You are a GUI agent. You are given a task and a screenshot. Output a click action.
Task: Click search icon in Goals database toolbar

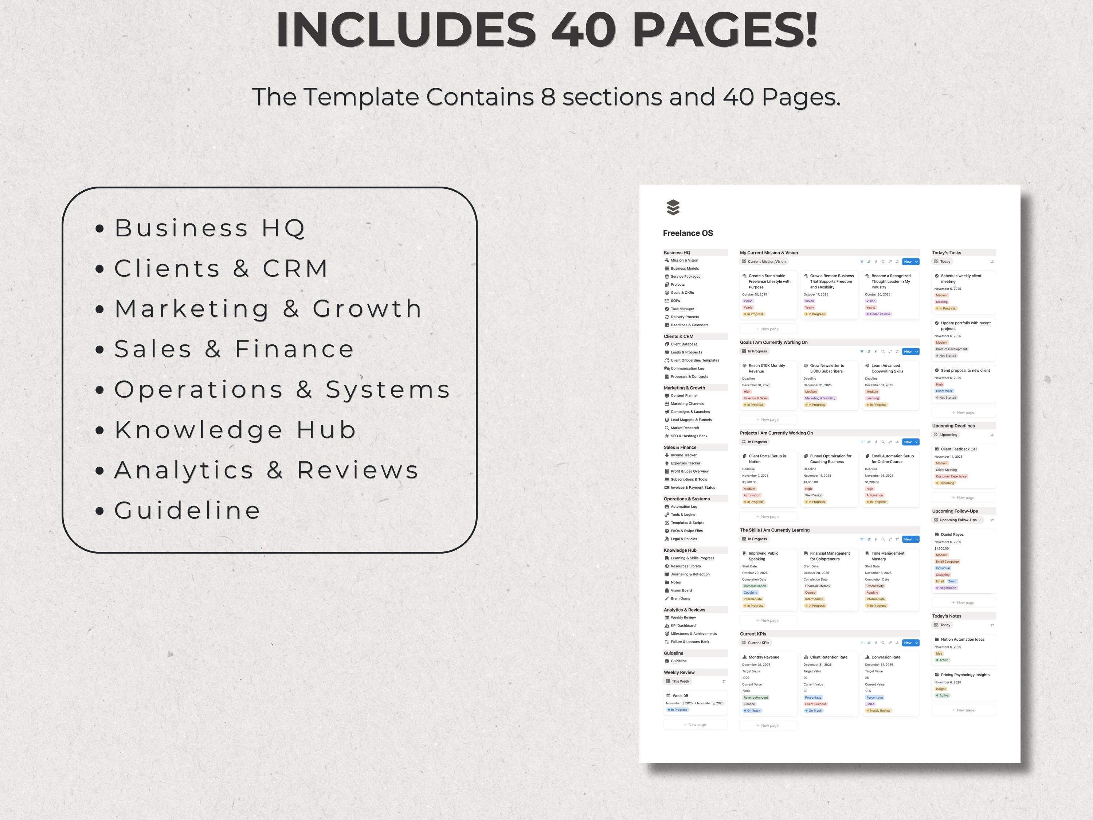coord(883,351)
